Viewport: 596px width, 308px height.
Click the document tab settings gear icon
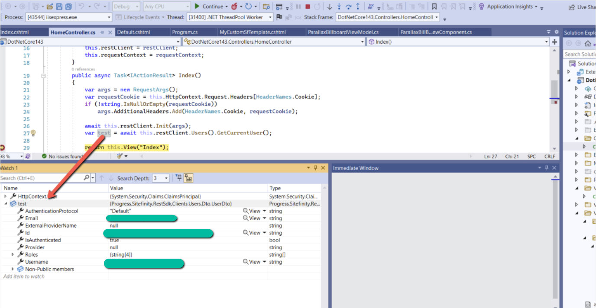coord(557,32)
